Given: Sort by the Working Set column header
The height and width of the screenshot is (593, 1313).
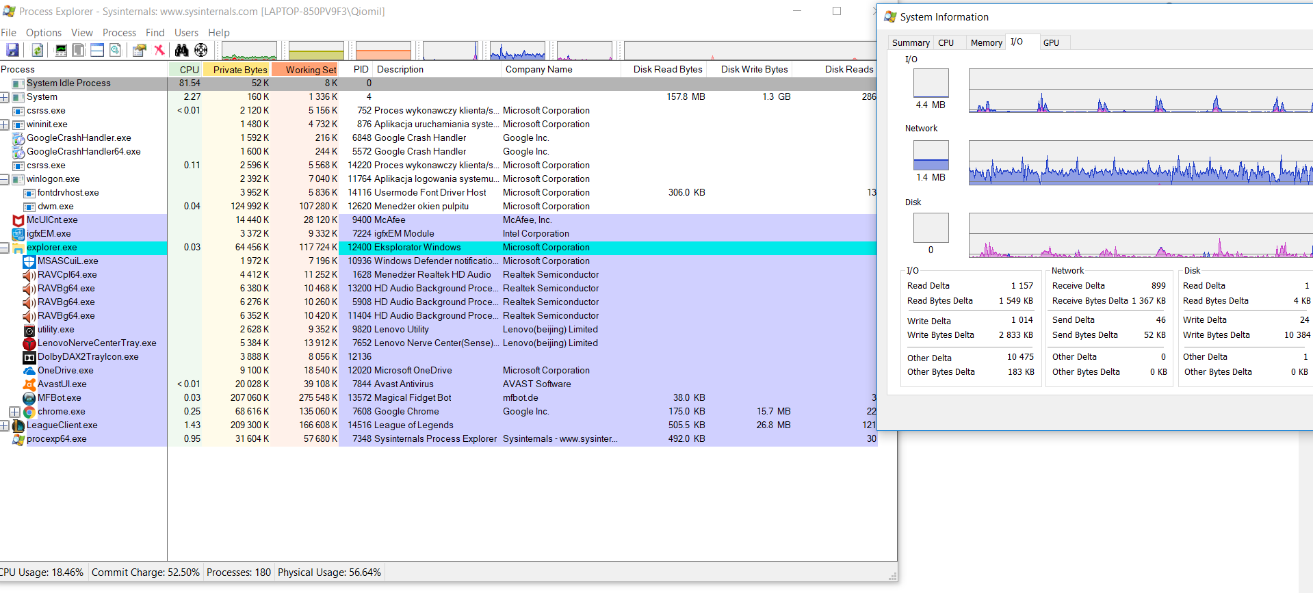Looking at the screenshot, I should click(307, 70).
